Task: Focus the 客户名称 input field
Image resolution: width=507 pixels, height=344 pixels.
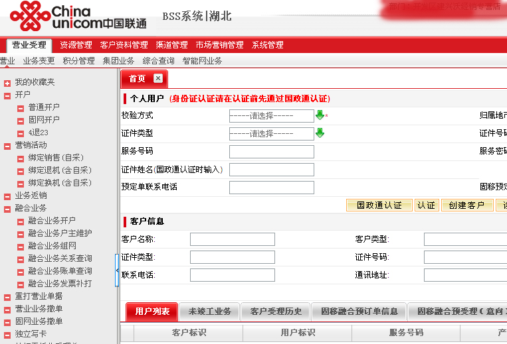Action: [x=233, y=239]
